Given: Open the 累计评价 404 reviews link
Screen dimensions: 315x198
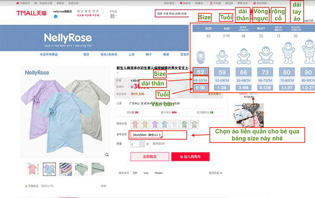Looking at the screenshot, I should coord(169,112).
